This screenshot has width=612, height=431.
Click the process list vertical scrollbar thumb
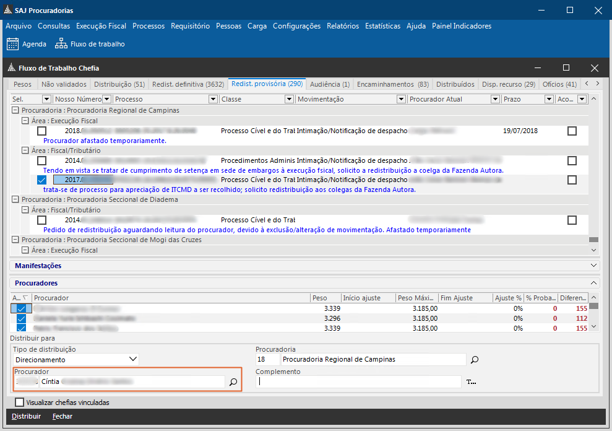click(x=593, y=239)
